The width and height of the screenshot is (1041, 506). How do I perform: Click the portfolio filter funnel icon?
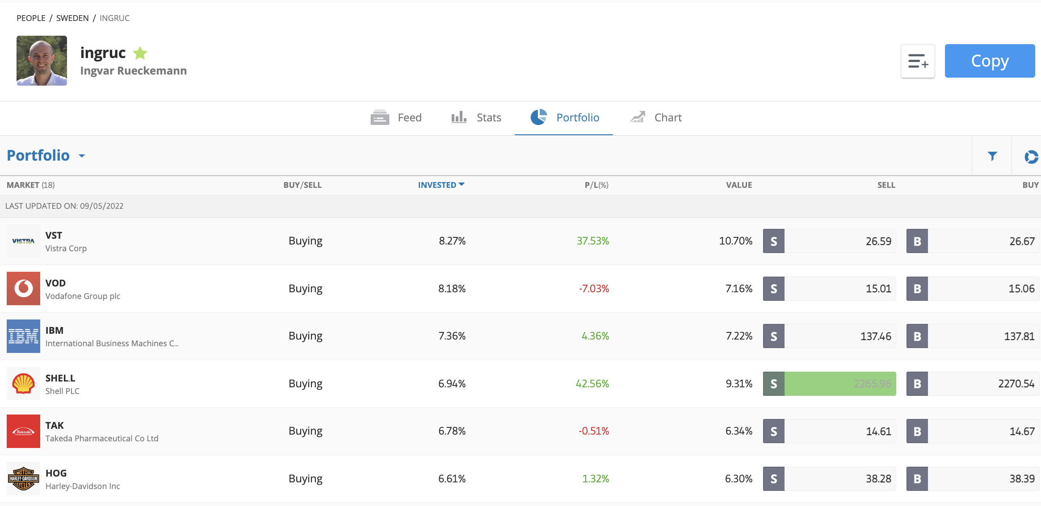pyautogui.click(x=992, y=156)
